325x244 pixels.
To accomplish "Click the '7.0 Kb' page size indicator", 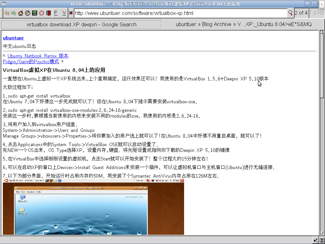I will click(317, 13).
